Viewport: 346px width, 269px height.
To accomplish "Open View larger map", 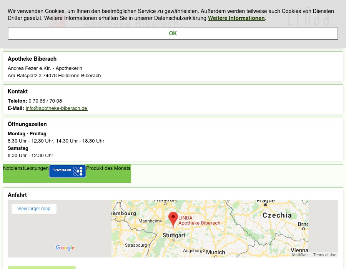I will click(x=34, y=208).
